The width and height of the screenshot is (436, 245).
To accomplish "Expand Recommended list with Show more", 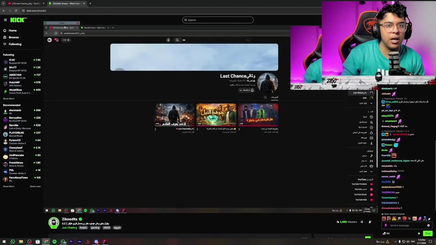I will click(9, 186).
